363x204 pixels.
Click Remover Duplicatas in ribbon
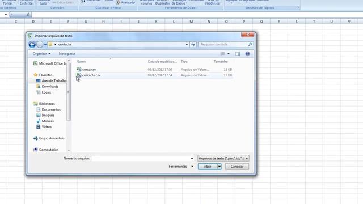pos(163,2)
